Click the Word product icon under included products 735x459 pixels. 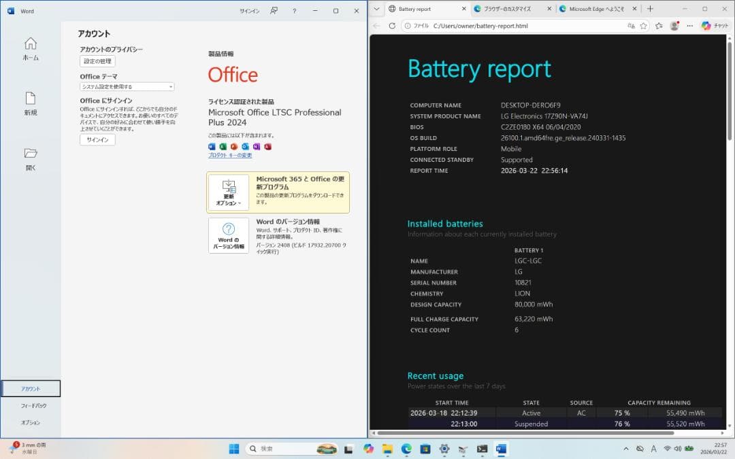212,147
